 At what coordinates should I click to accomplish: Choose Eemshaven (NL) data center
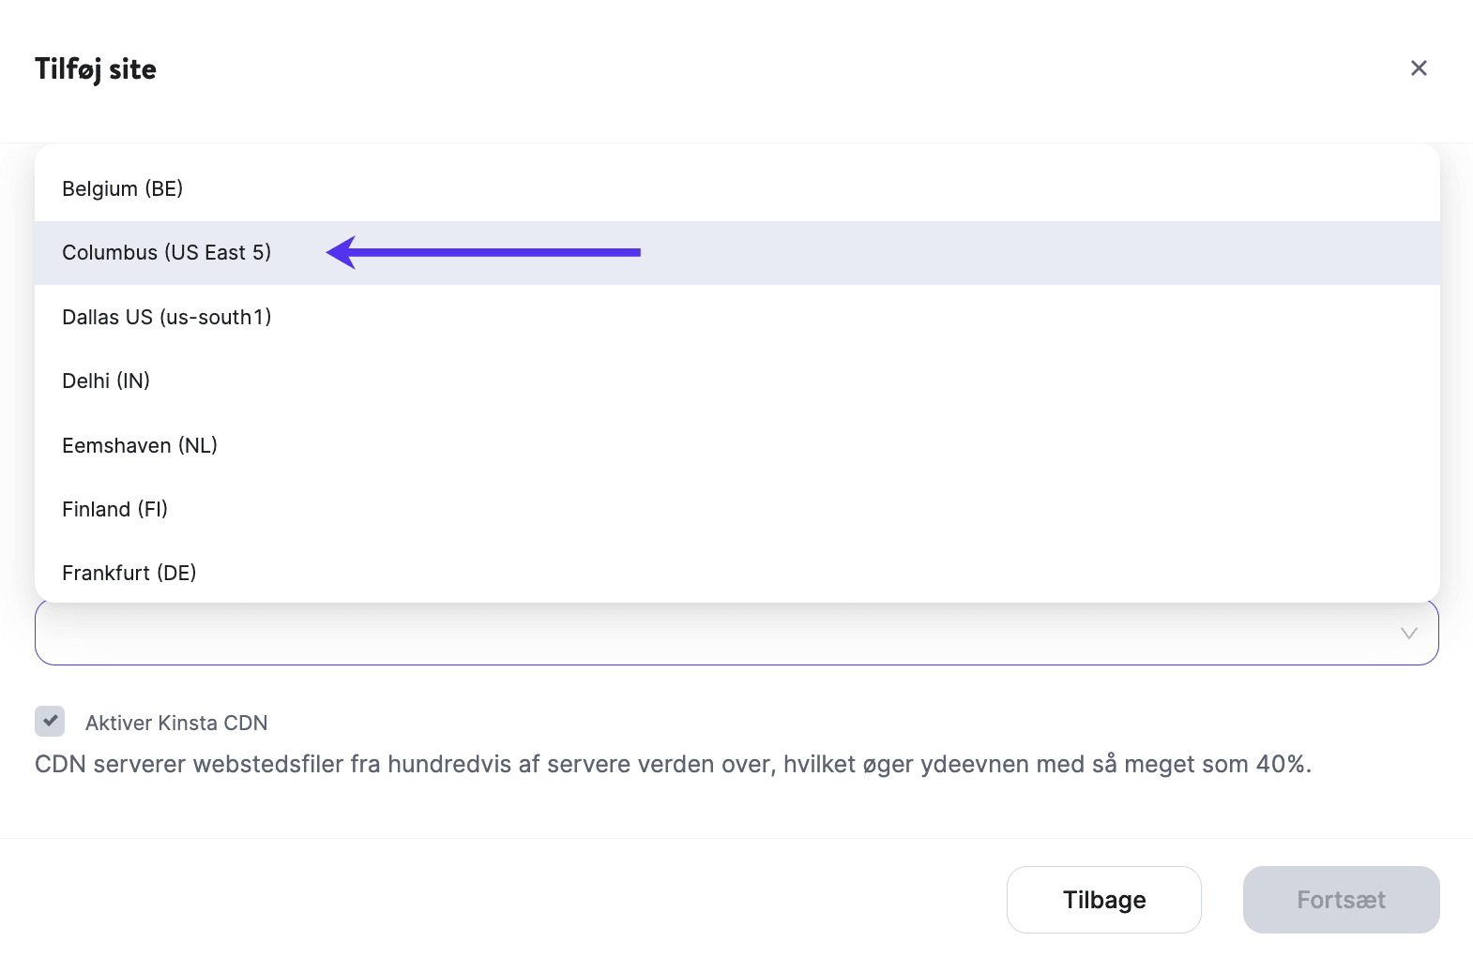[140, 445]
